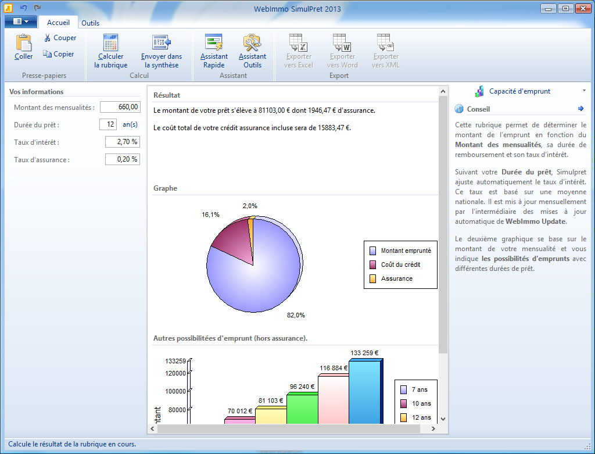Click the status bar message text
This screenshot has width=595, height=454.
click(72, 444)
